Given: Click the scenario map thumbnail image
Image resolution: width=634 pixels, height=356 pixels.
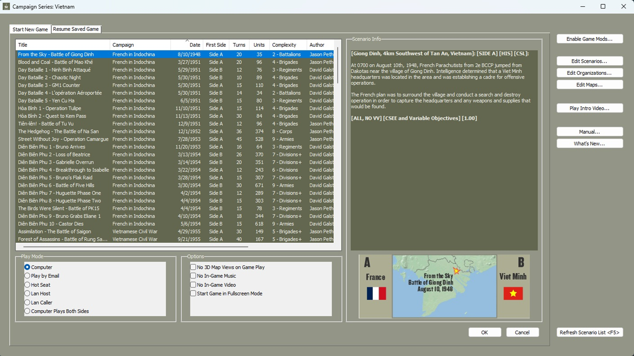Looking at the screenshot, I should (x=444, y=286).
